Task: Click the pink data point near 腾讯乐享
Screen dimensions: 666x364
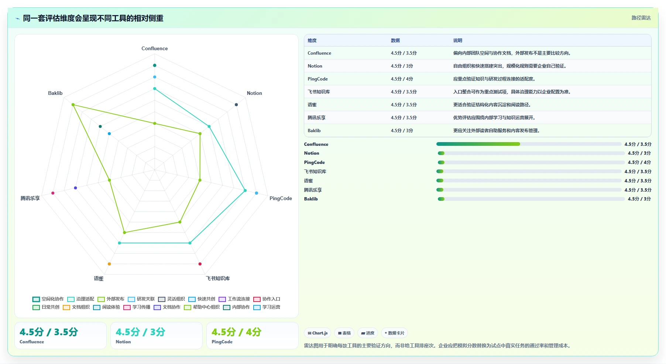Action: [53, 193]
